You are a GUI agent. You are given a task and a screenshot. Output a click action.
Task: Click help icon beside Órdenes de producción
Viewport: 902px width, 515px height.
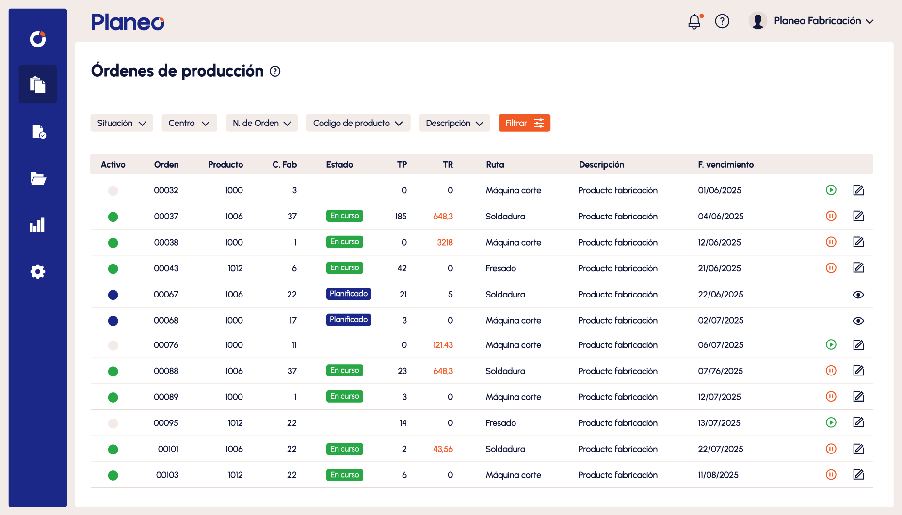tap(275, 72)
